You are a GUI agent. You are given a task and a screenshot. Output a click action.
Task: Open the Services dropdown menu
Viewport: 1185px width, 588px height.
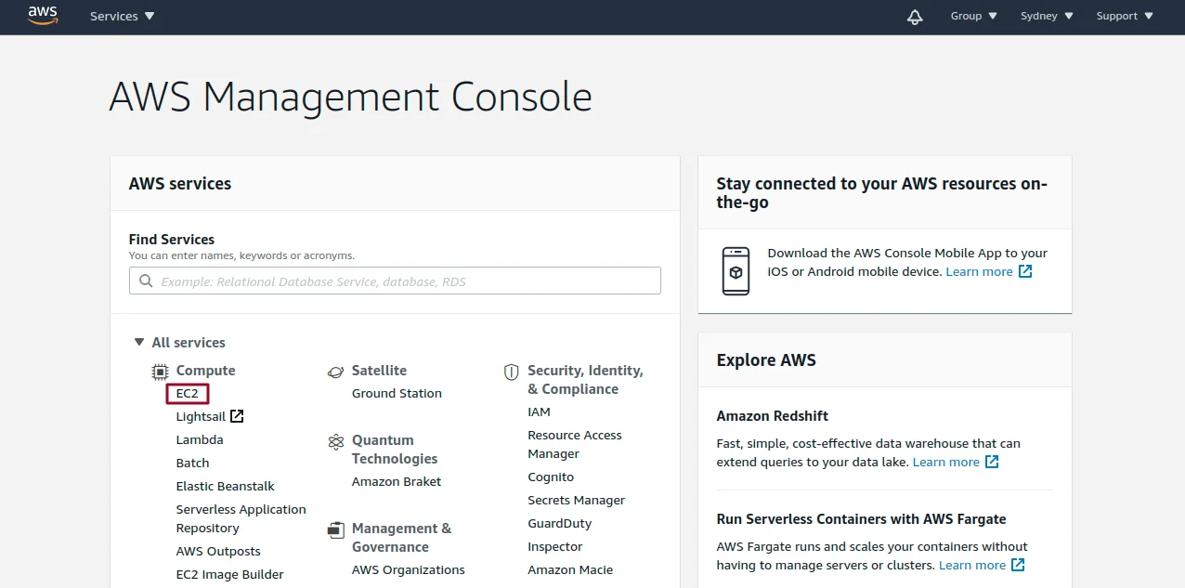(122, 17)
